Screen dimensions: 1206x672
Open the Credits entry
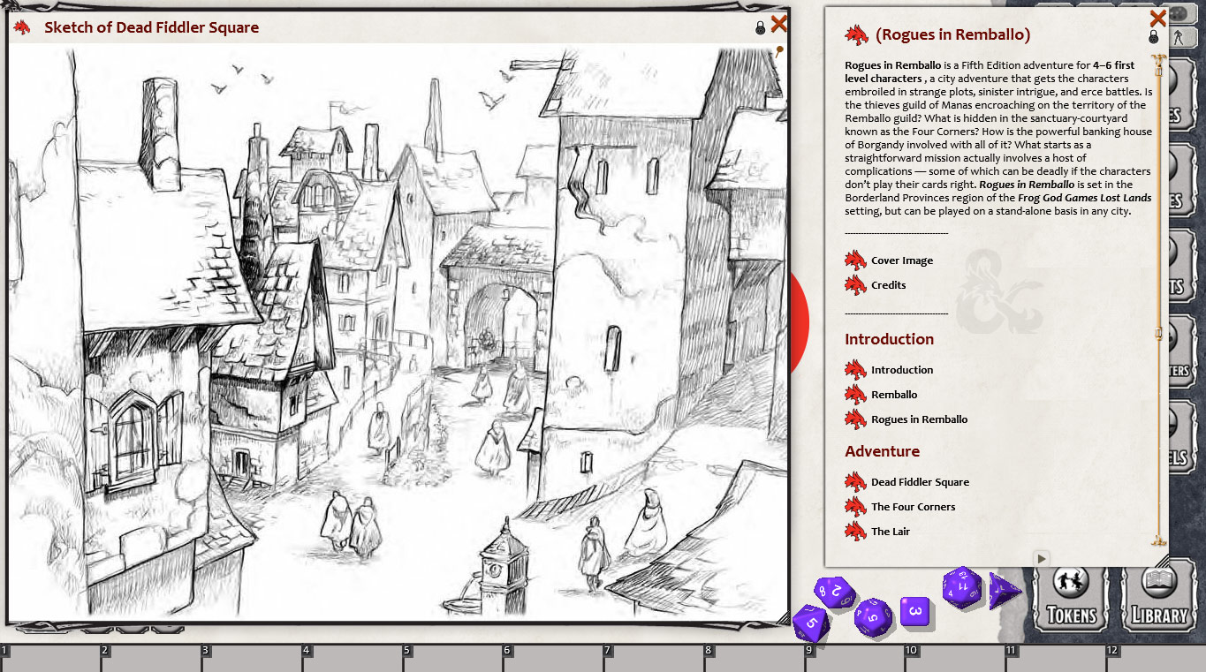click(888, 285)
